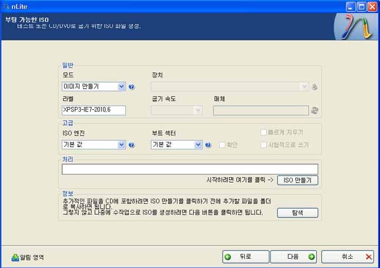Click the 탐색 browse button
Viewport: 380px width, 268px height.
coord(297,213)
